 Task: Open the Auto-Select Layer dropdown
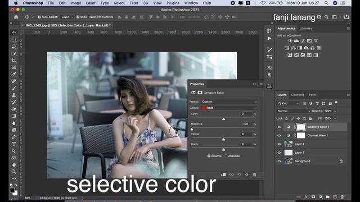click(67, 17)
